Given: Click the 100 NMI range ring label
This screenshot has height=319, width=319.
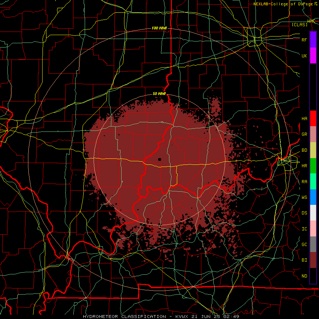Looking at the screenshot, I should coord(159,28).
